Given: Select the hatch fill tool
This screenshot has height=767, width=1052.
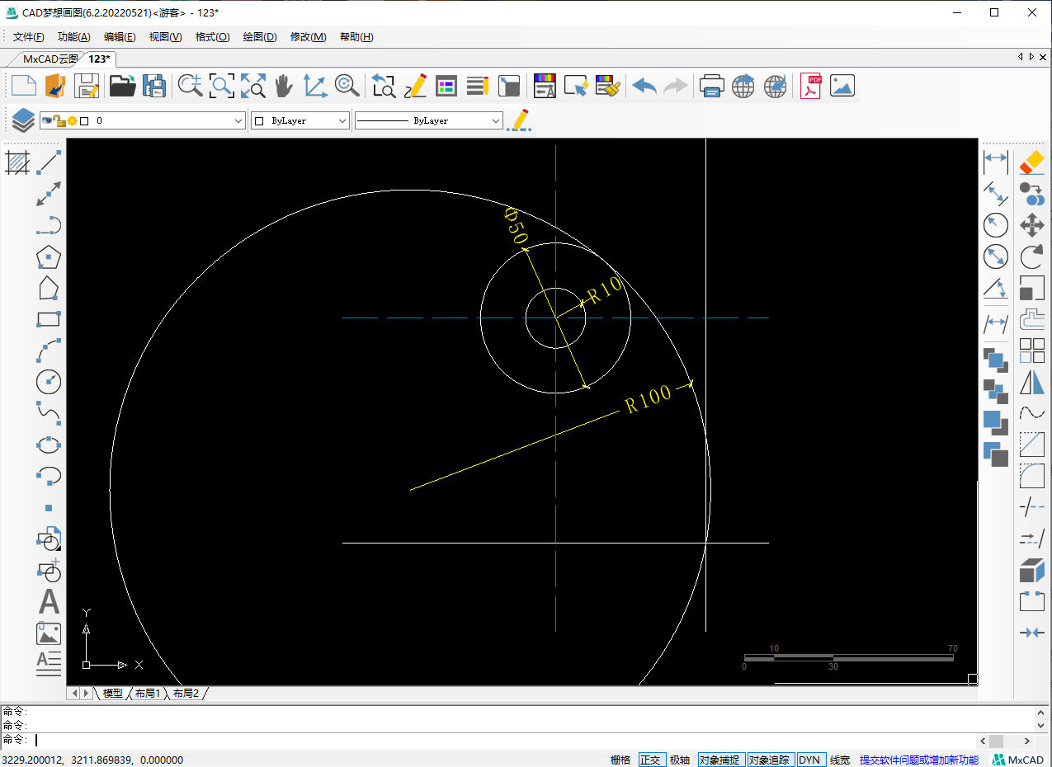Looking at the screenshot, I should point(17,162).
